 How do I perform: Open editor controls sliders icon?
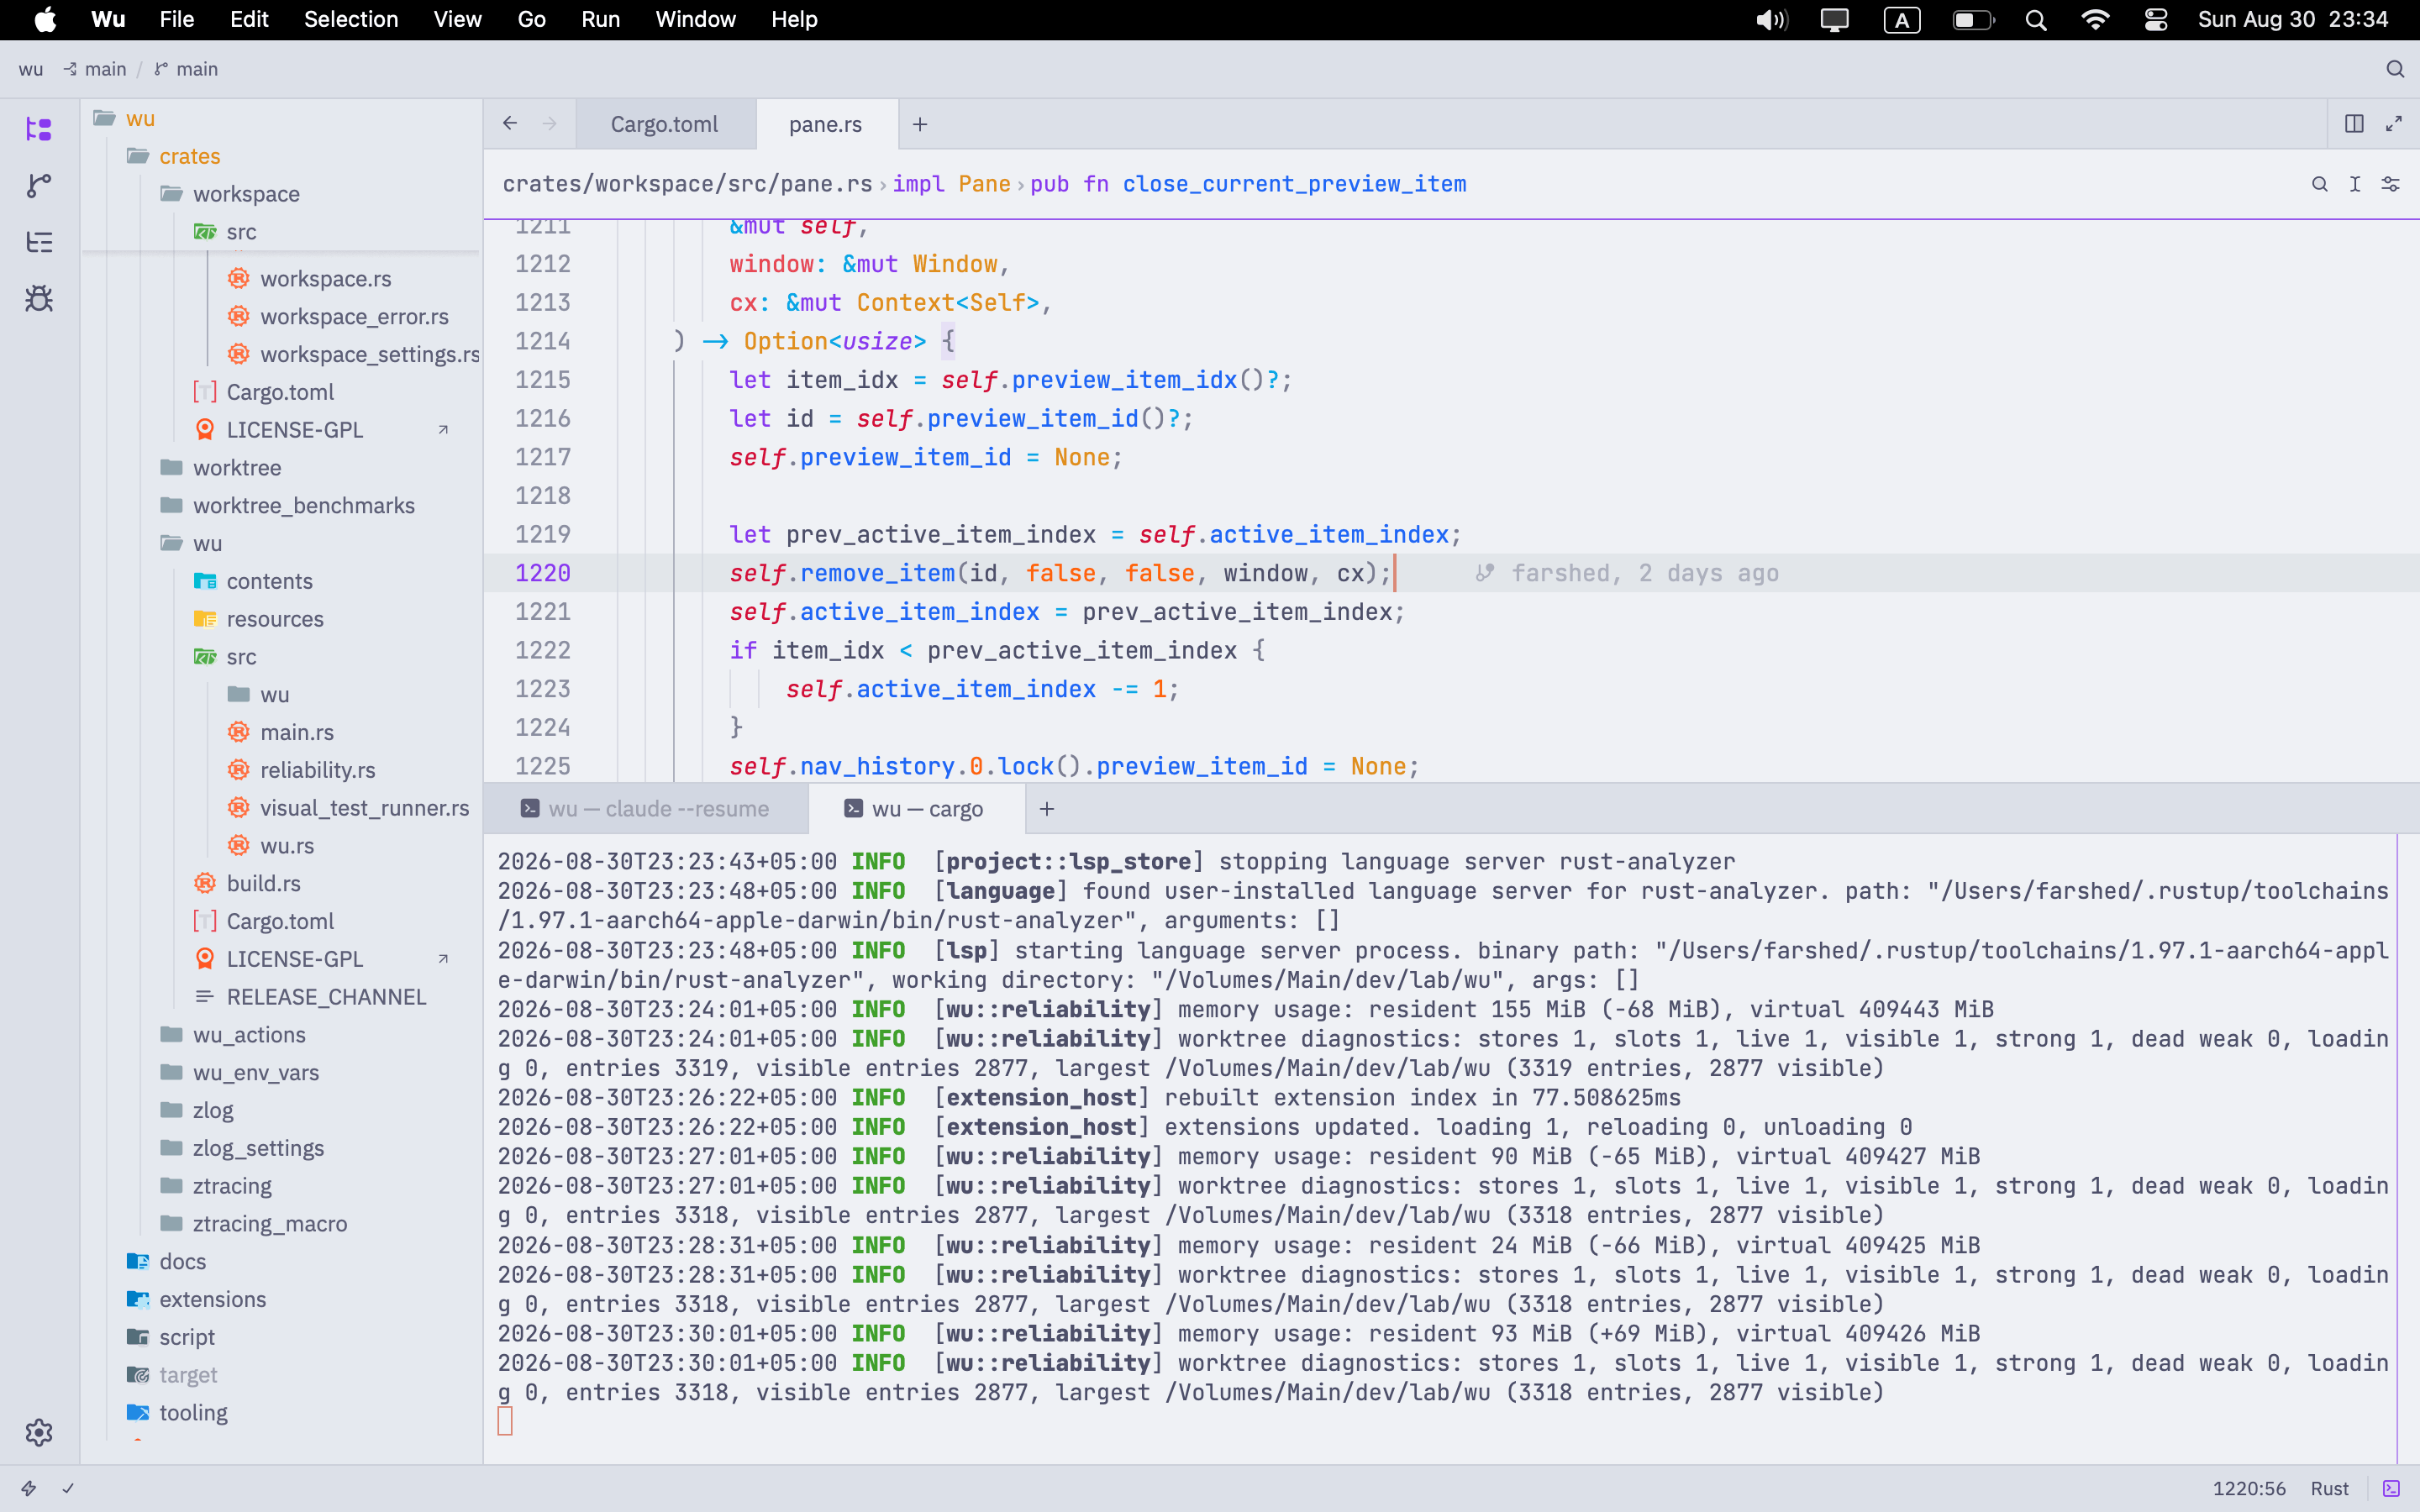[2390, 184]
